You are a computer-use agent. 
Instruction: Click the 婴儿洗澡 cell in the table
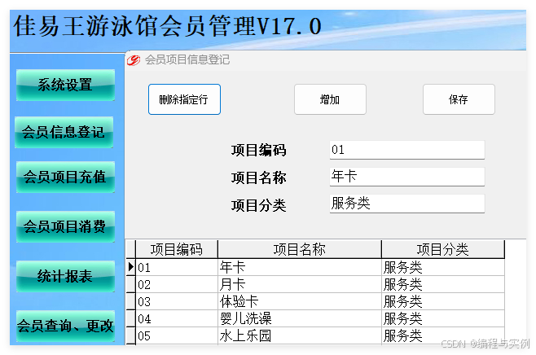[300, 318]
